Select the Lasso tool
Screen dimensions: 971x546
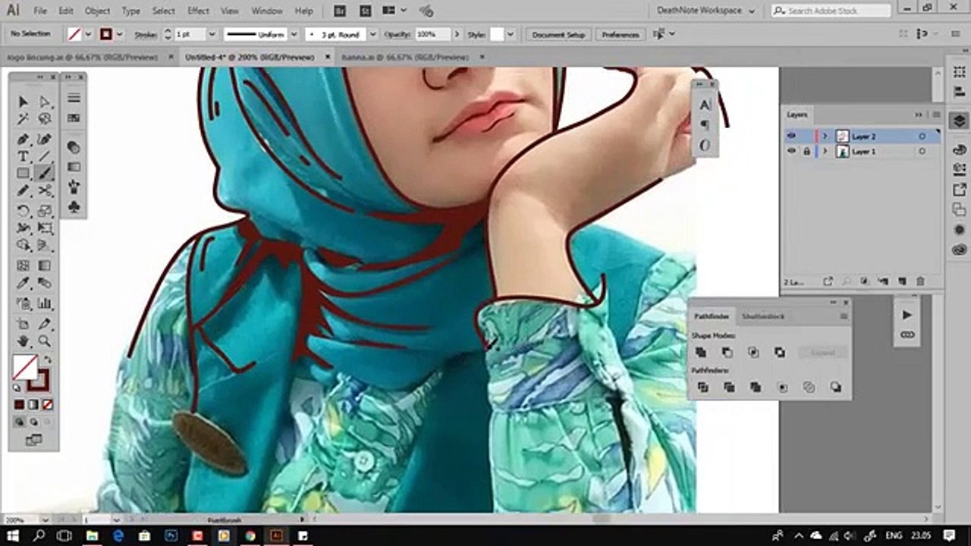point(45,119)
